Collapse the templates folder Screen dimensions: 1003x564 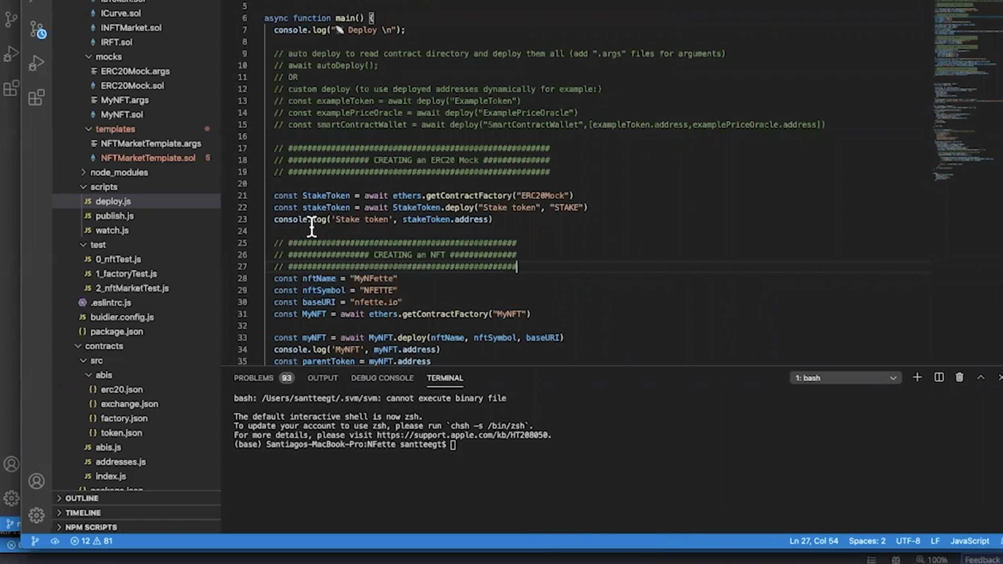tap(88, 129)
